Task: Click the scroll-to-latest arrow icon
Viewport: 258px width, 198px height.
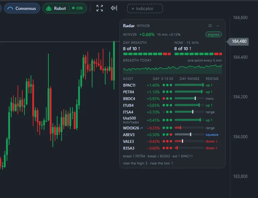Action: point(114,8)
